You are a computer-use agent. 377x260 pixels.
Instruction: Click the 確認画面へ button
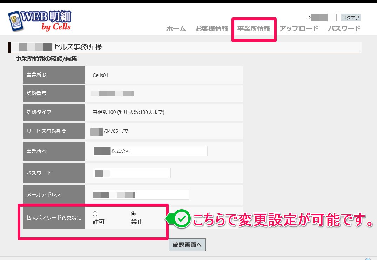point(187,245)
